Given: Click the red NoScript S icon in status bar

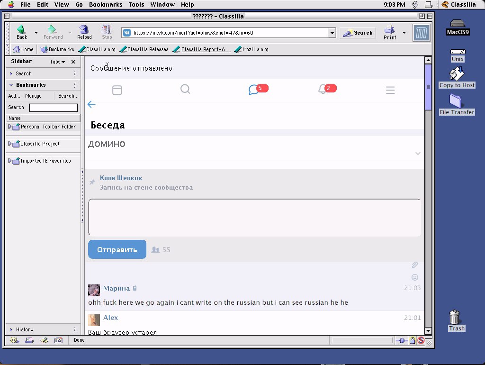Looking at the screenshot, I should click(x=421, y=340).
